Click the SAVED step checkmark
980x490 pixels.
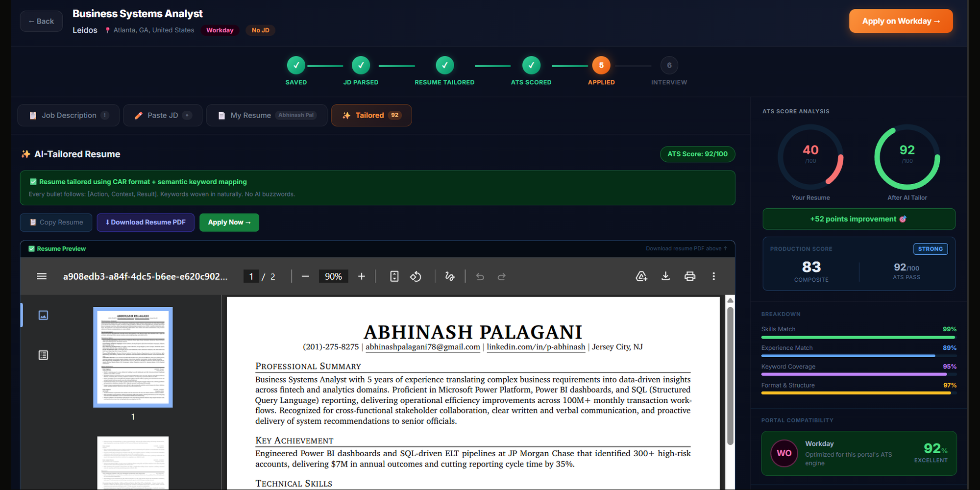click(x=296, y=65)
